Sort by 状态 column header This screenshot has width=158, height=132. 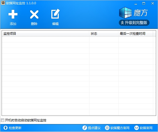pos(103,33)
